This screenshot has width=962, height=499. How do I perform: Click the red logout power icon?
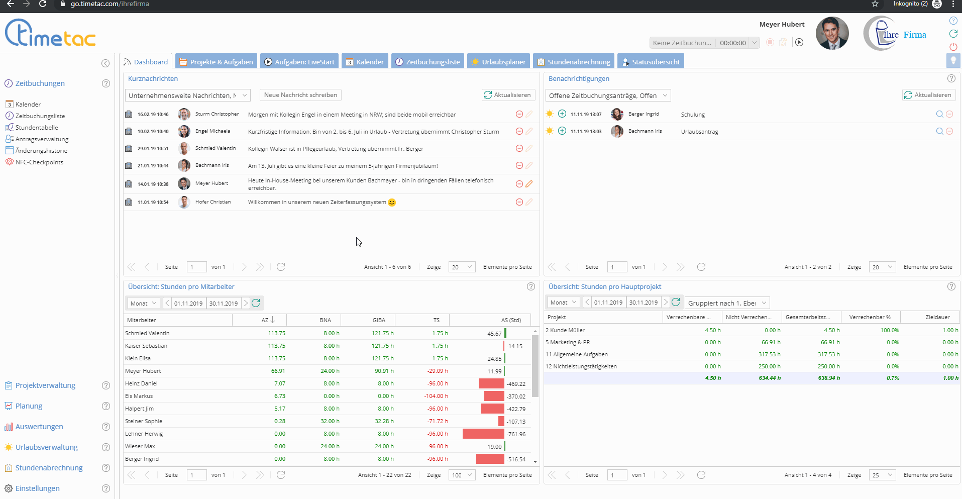click(953, 47)
